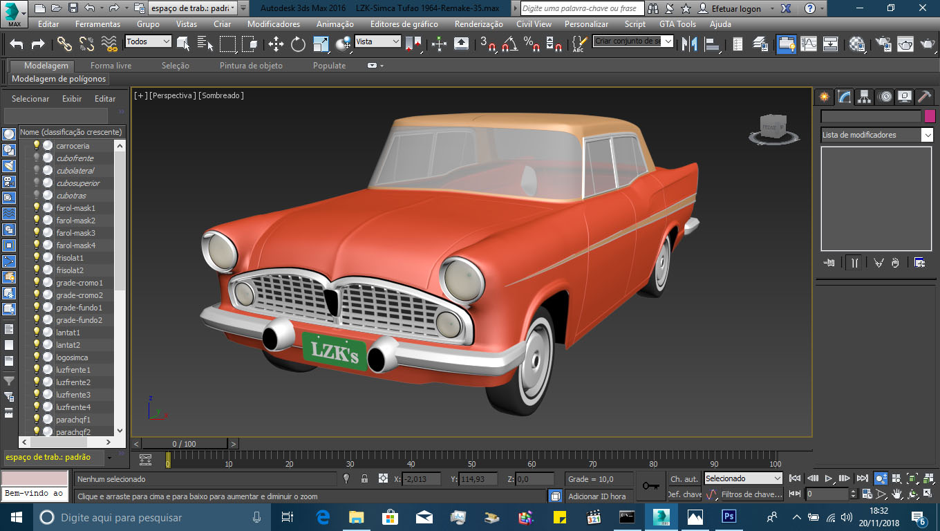Switch to the Forma livre ribbon tab

coord(111,66)
